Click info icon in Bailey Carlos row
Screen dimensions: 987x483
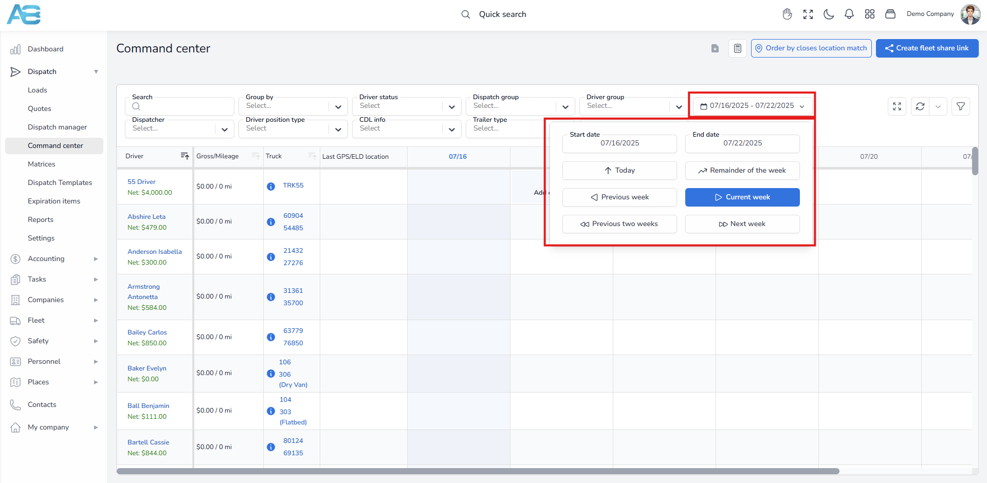tap(271, 337)
